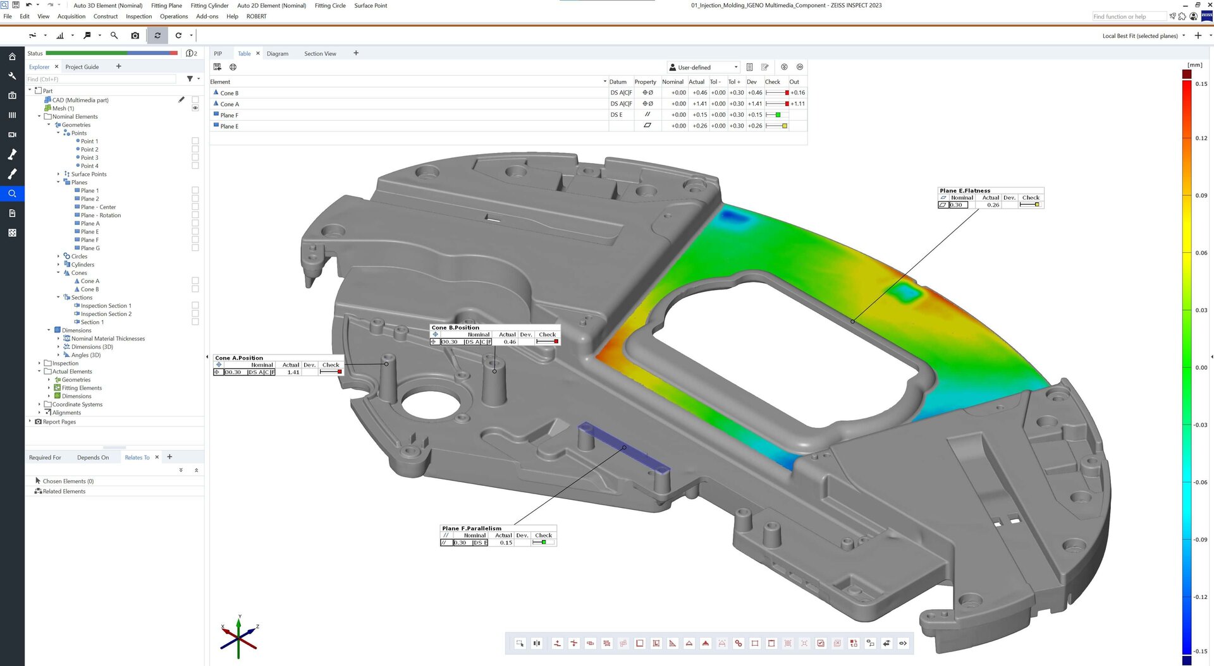Toggle visibility checkbox for Plane 1

click(195, 190)
